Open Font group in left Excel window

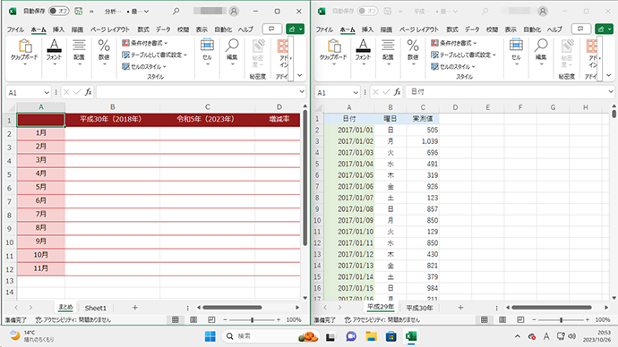tap(54, 53)
